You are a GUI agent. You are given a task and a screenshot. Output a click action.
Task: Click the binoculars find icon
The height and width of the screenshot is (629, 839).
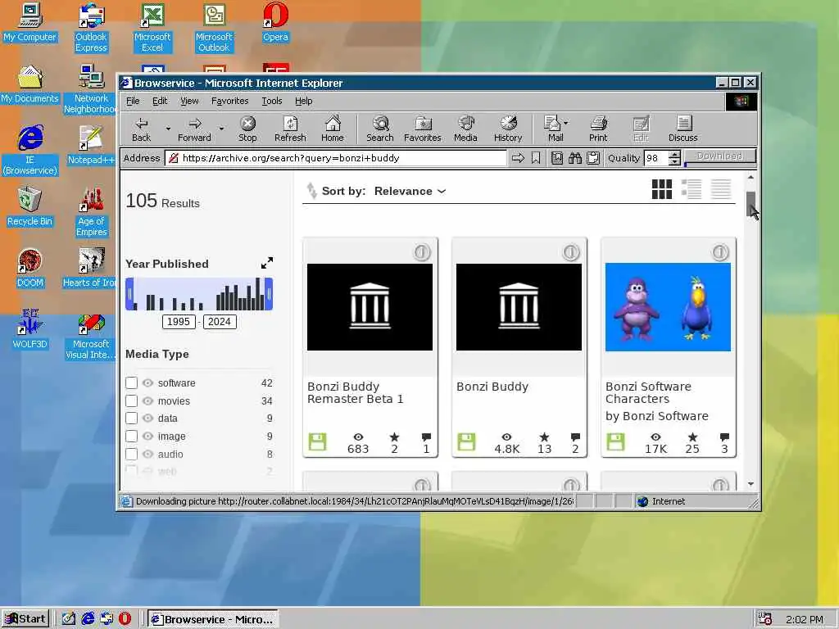click(575, 158)
